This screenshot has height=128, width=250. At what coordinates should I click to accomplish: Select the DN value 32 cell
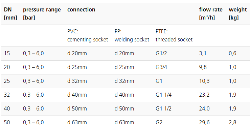(x=7, y=95)
